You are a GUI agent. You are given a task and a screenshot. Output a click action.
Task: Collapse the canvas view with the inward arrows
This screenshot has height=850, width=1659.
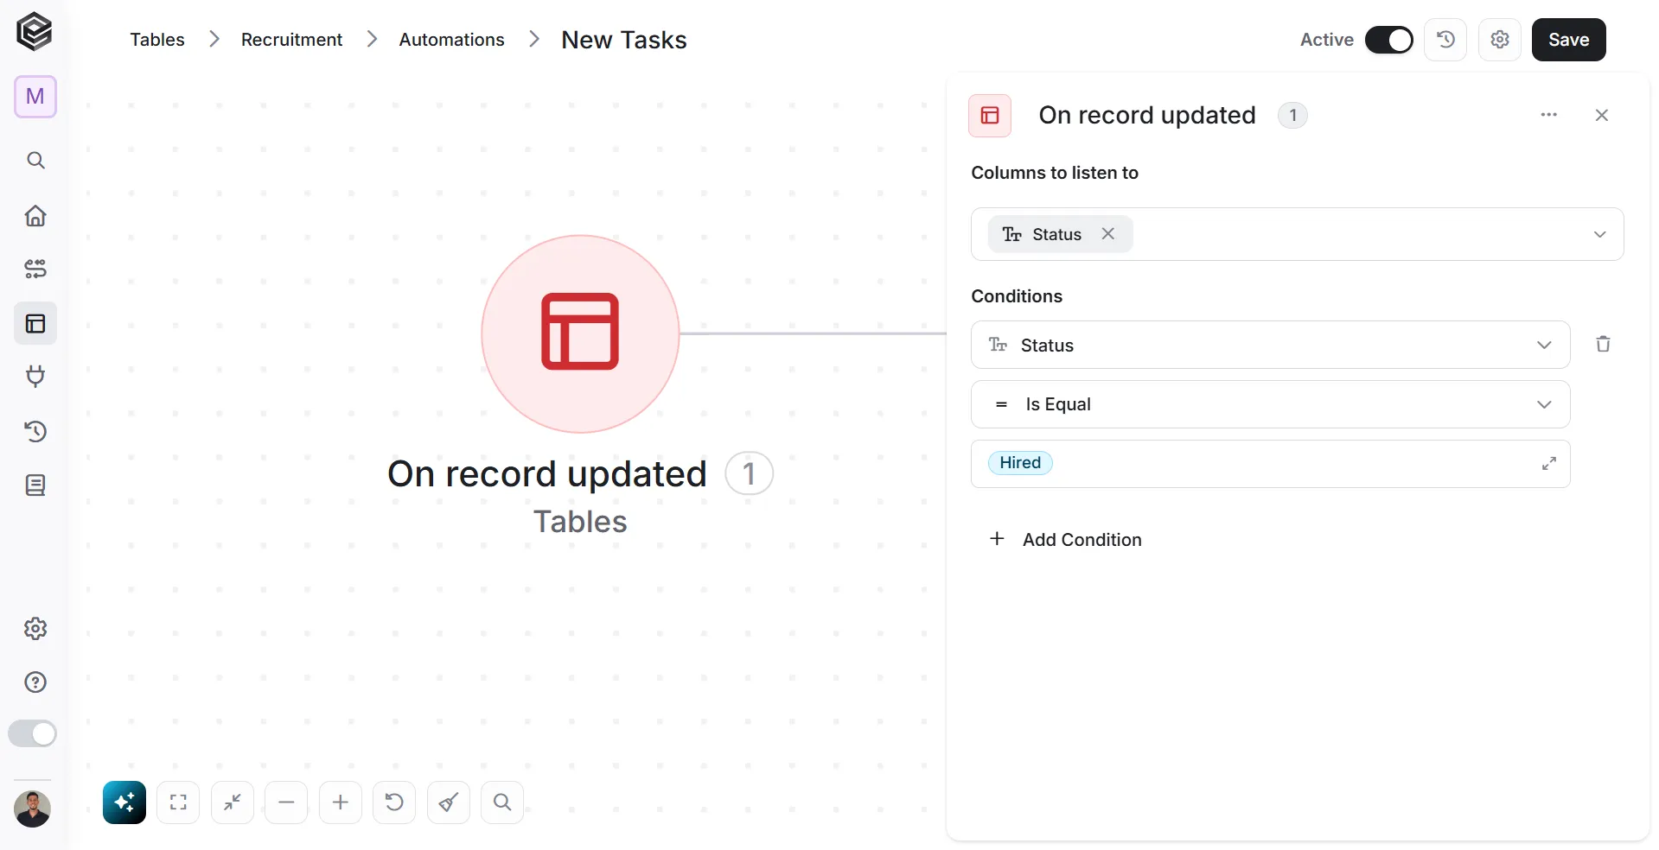233,802
